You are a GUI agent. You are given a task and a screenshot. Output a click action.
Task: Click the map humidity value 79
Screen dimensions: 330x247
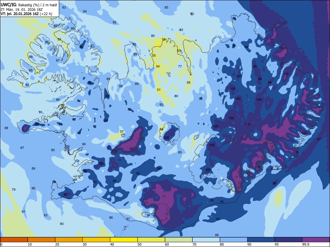coord(14,189)
